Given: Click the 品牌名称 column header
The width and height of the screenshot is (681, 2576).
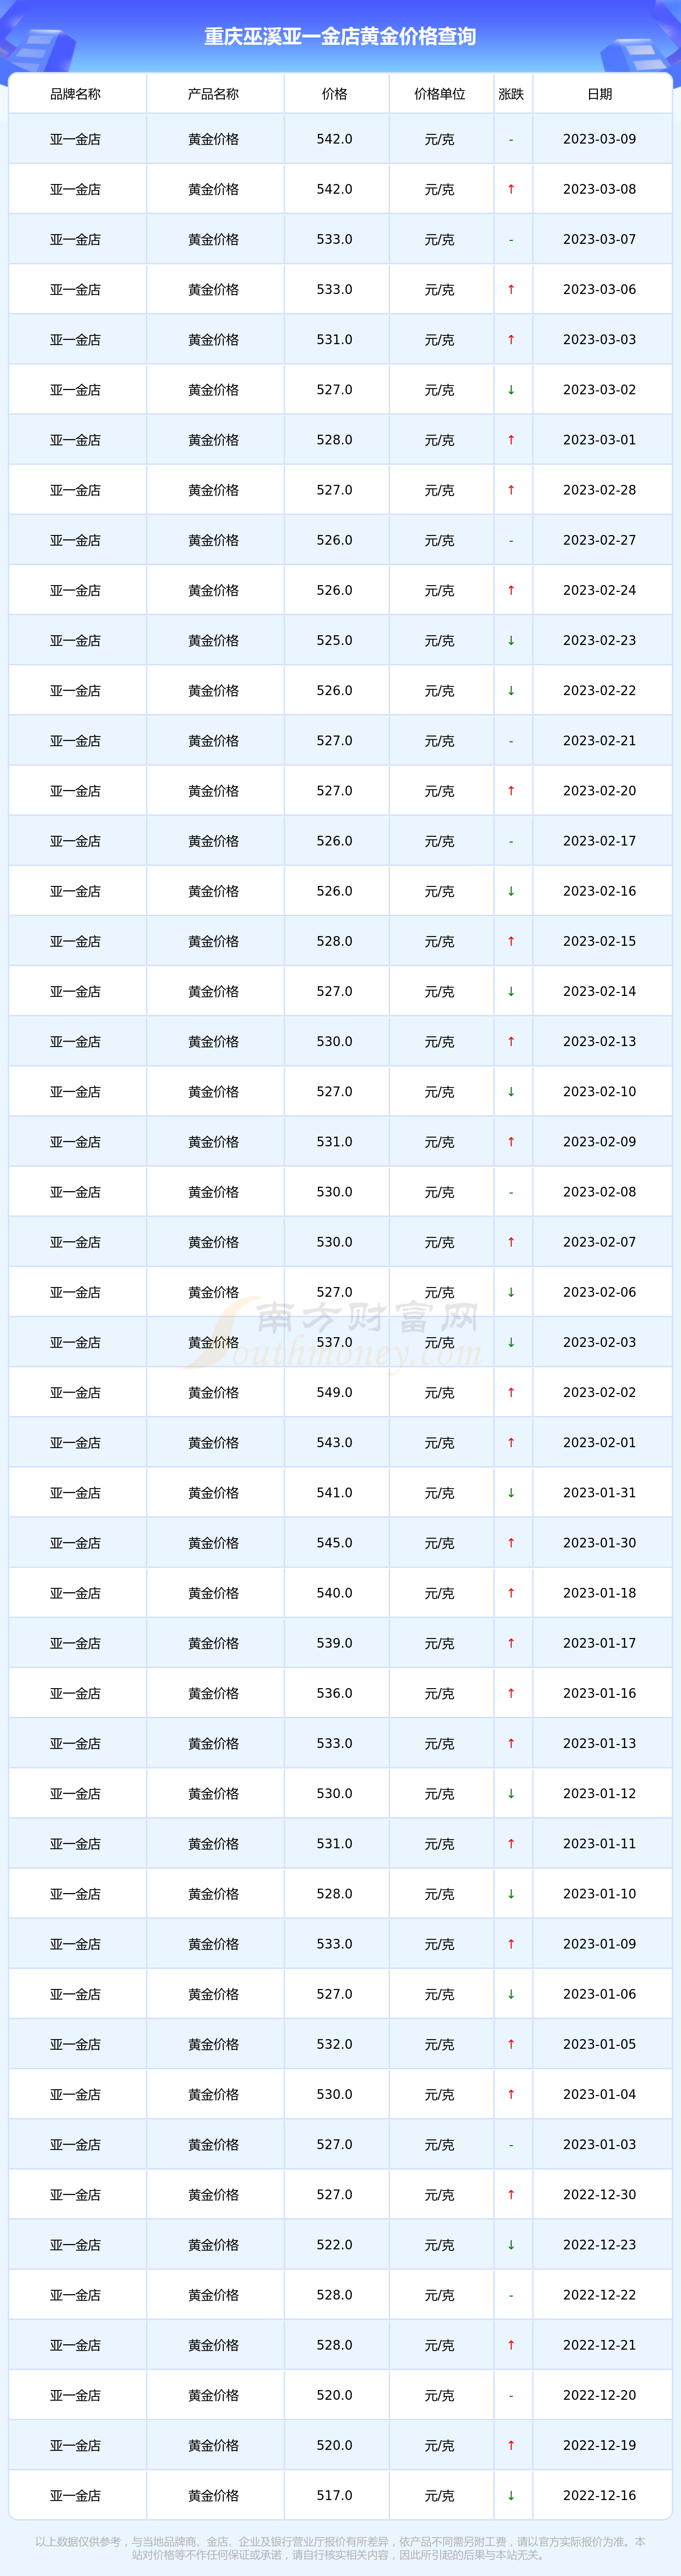Looking at the screenshot, I should 76,94.
